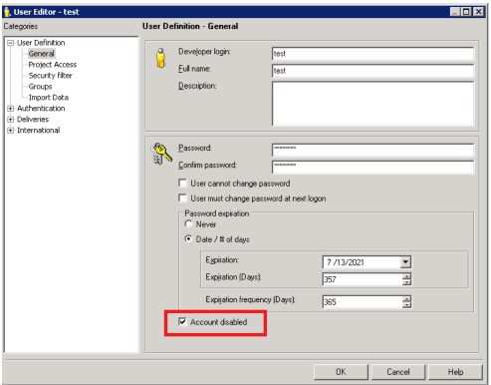Open the Project Access category

pyautogui.click(x=53, y=65)
